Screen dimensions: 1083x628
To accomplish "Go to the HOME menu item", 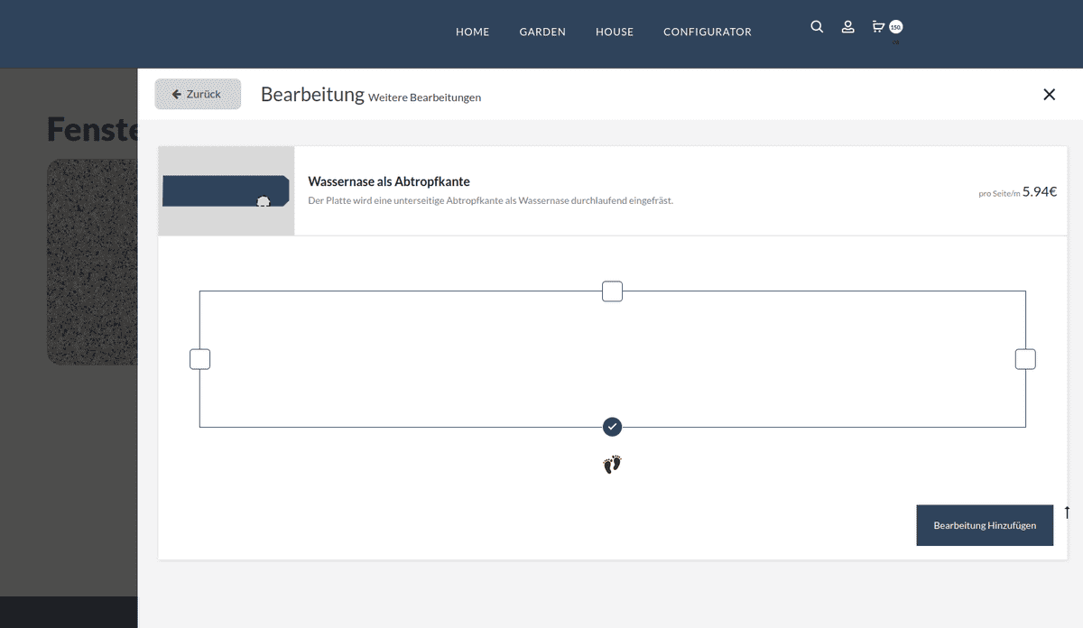I will click(x=472, y=32).
